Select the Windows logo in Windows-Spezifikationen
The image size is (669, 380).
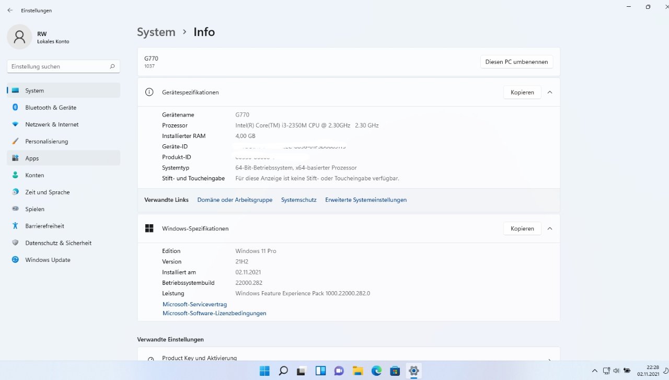[149, 228]
